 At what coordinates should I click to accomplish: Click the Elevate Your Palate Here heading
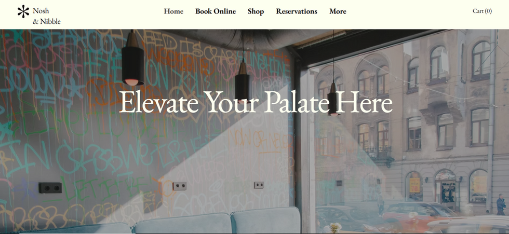click(x=256, y=102)
